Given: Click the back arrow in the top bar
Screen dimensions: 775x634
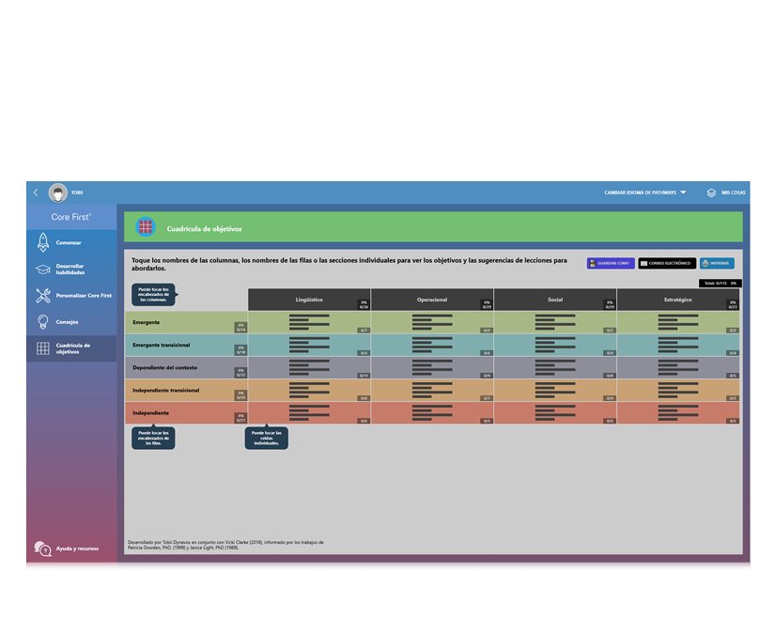Looking at the screenshot, I should (x=35, y=192).
